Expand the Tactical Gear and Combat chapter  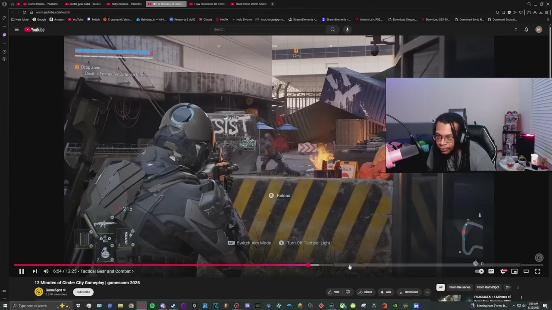pyautogui.click(x=107, y=271)
